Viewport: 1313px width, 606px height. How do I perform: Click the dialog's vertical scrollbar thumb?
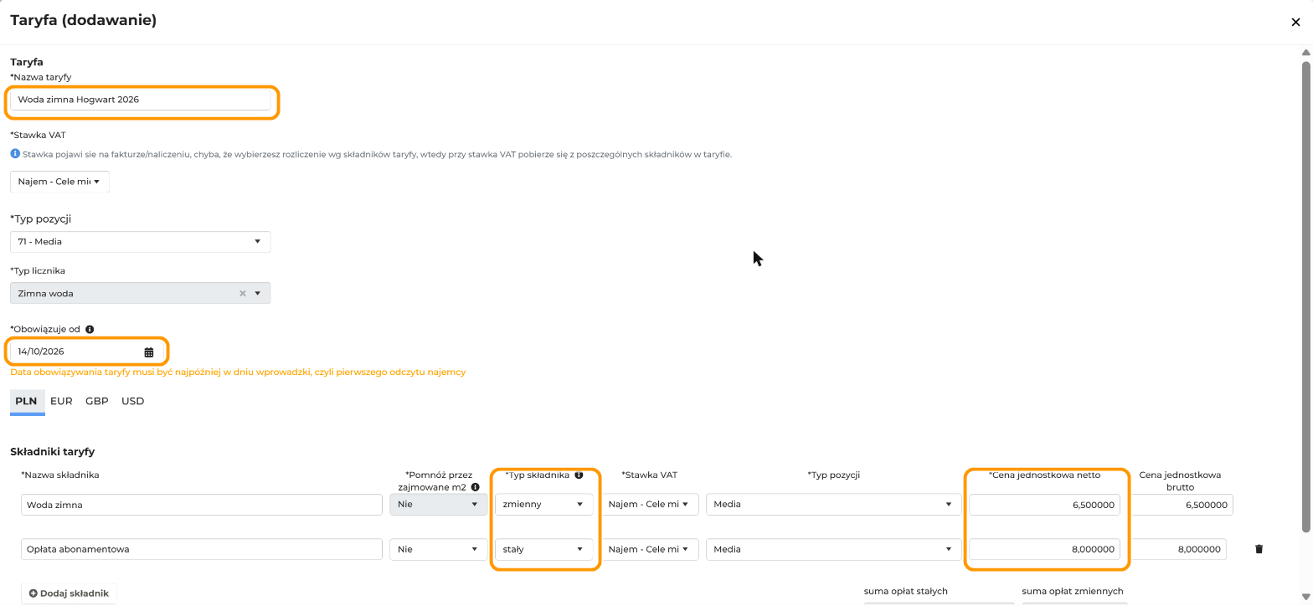pos(1305,295)
